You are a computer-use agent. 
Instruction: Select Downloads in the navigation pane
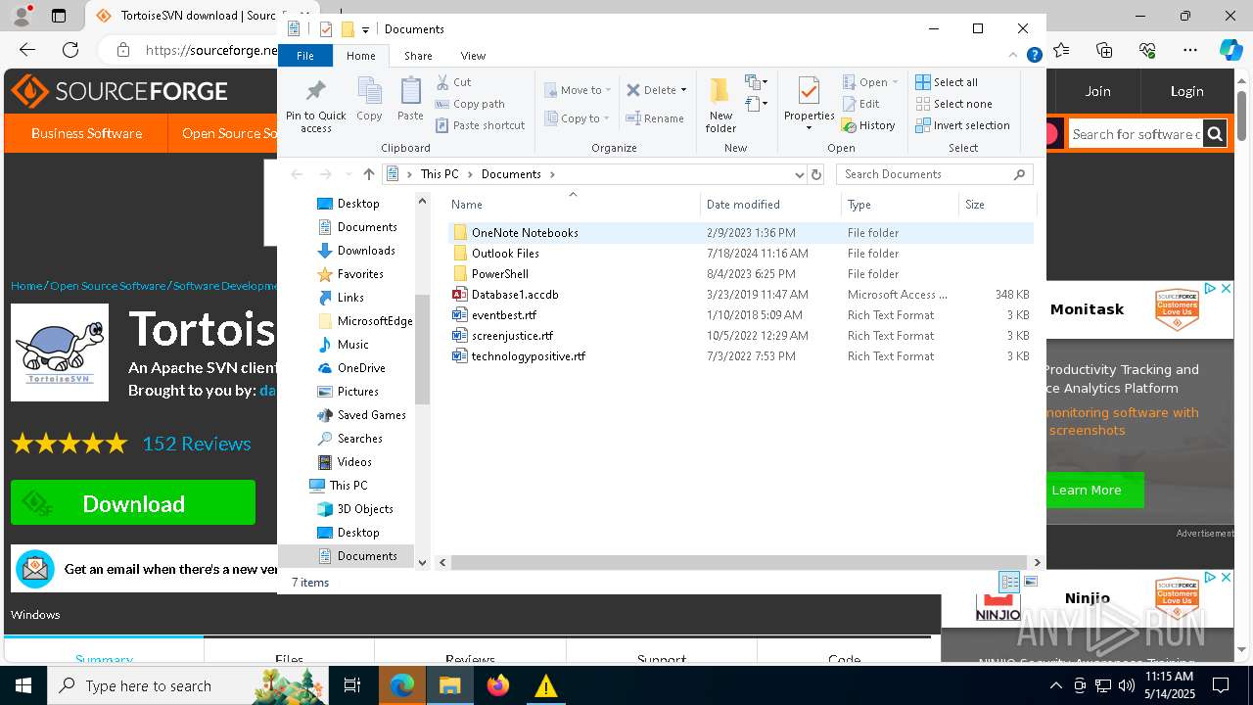click(366, 251)
